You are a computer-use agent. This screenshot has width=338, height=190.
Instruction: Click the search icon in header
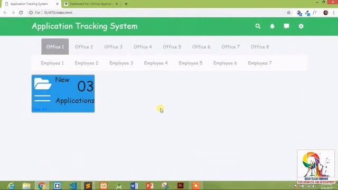pyautogui.click(x=258, y=26)
